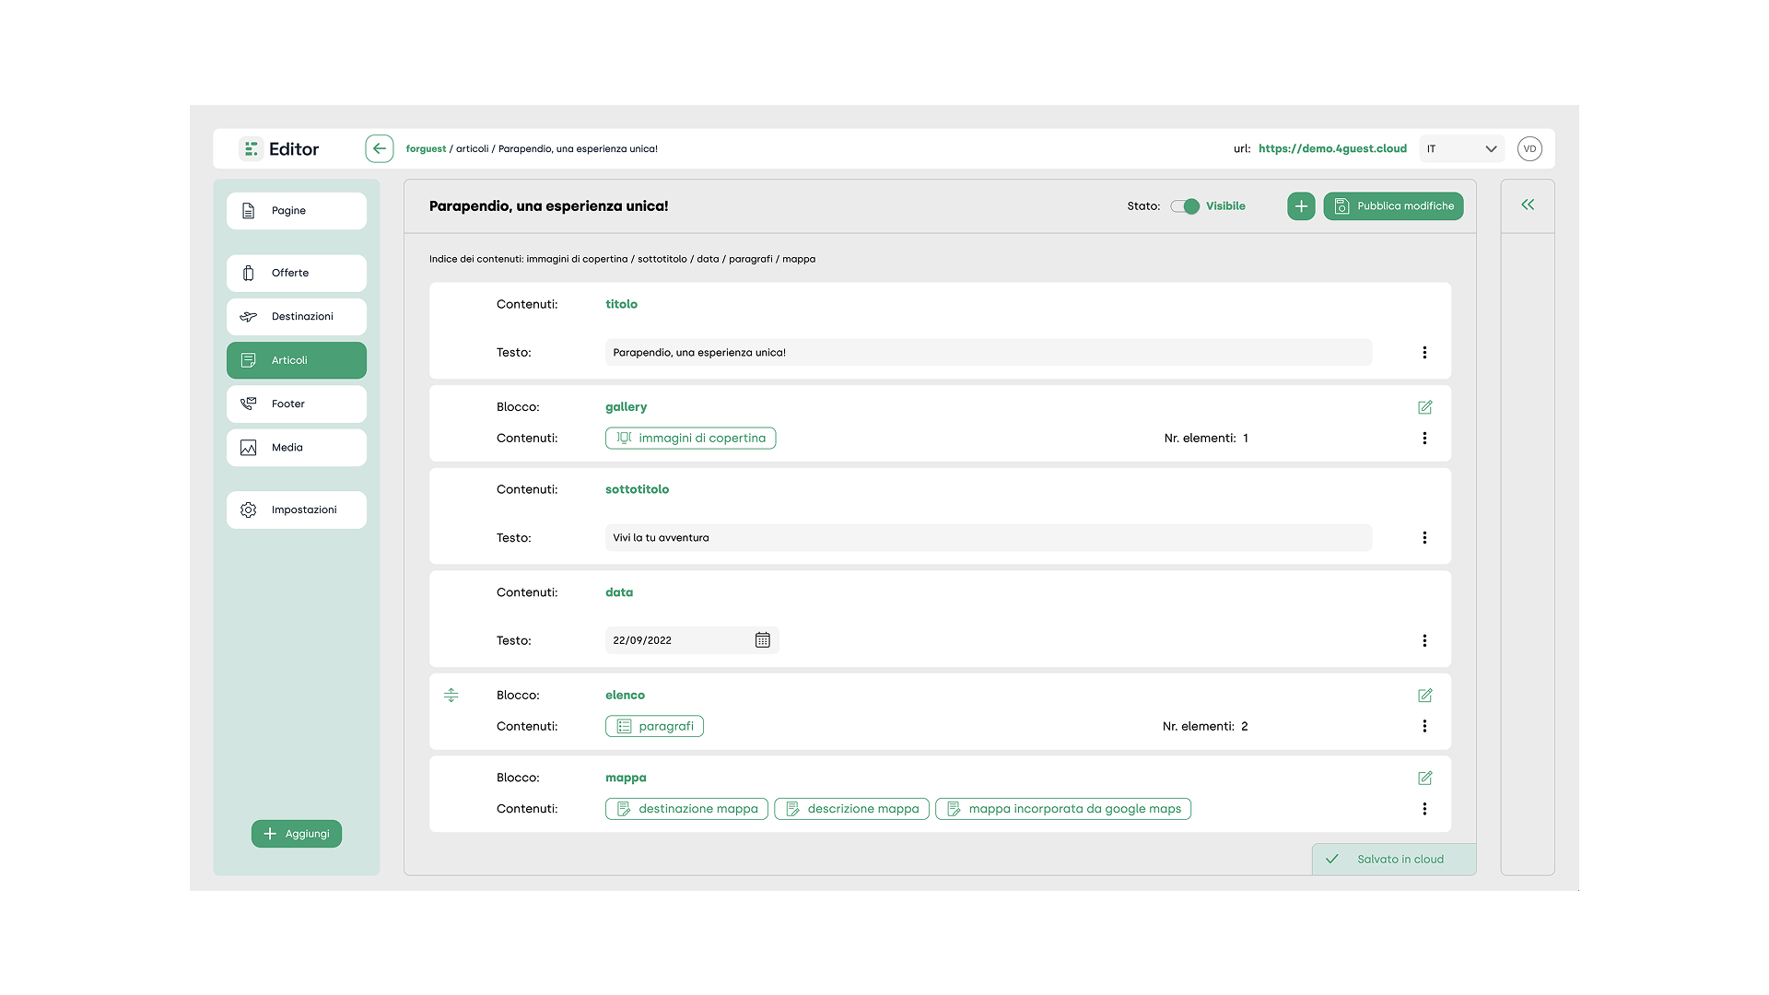Open the three-dot menu for data row
The image size is (1769, 995).
(1424, 641)
